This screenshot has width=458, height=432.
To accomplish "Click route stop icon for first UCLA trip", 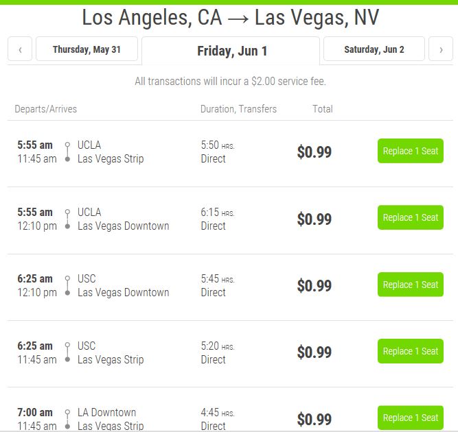I will pos(67,152).
